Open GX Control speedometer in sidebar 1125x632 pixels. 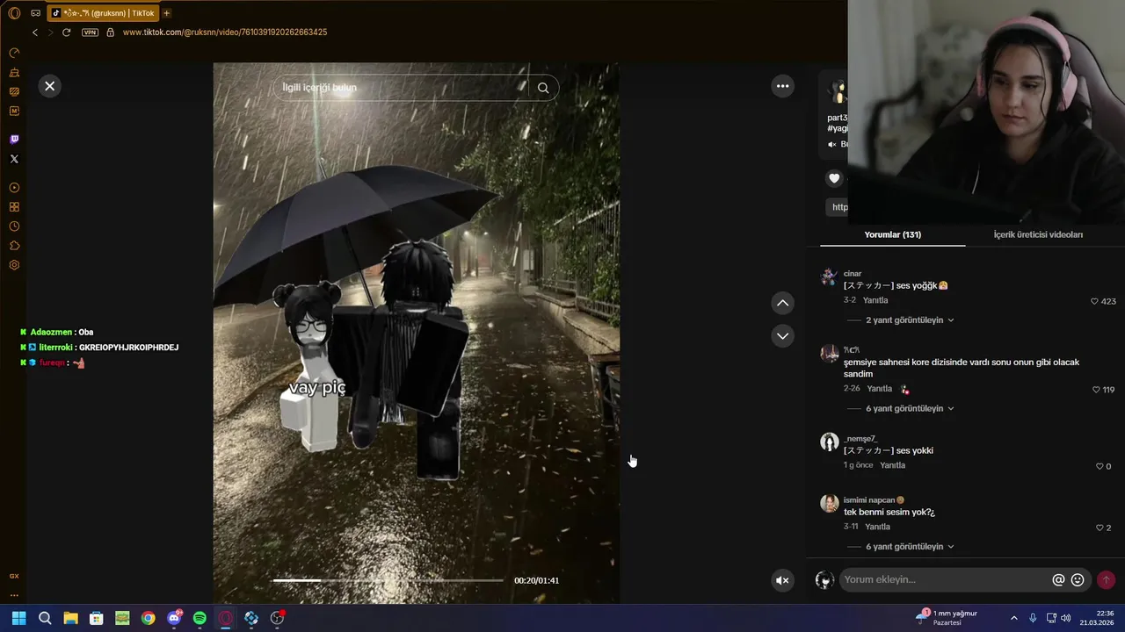coord(14,53)
